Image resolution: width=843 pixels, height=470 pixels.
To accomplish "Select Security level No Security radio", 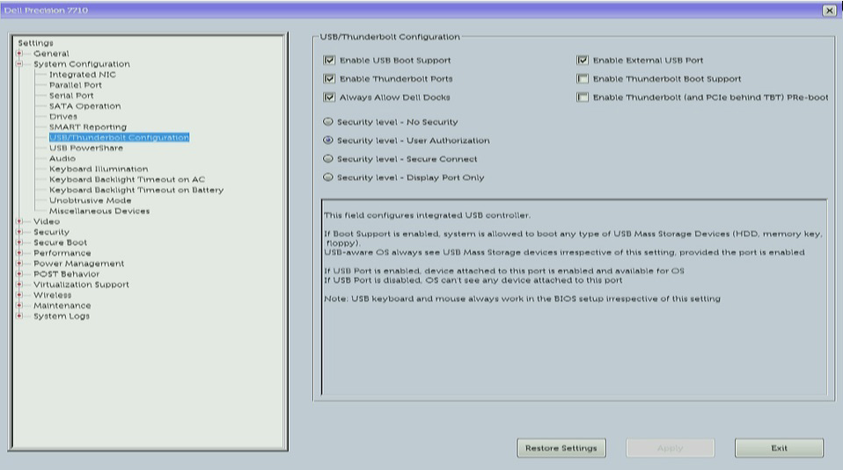I will click(328, 122).
